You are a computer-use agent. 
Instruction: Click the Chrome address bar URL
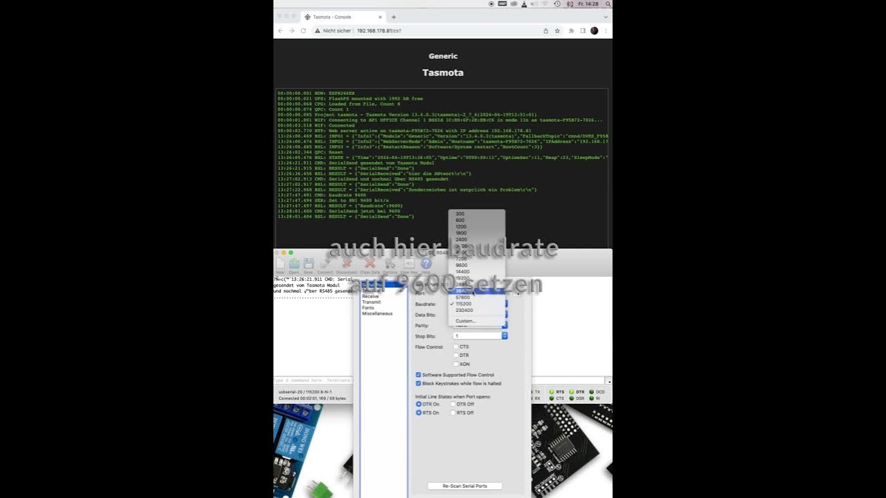[379, 30]
